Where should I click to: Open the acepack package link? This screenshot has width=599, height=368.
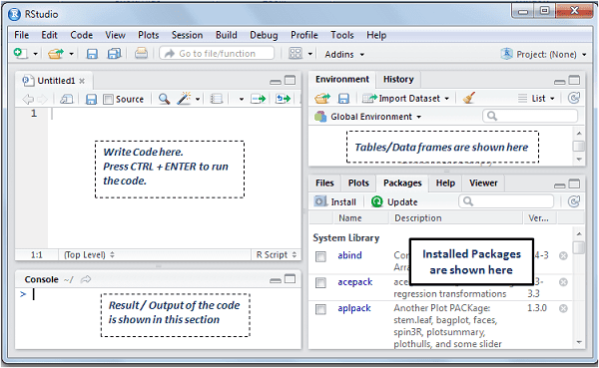point(354,282)
